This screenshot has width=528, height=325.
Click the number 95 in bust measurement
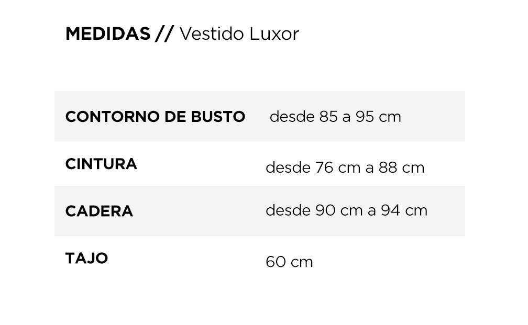click(x=365, y=117)
